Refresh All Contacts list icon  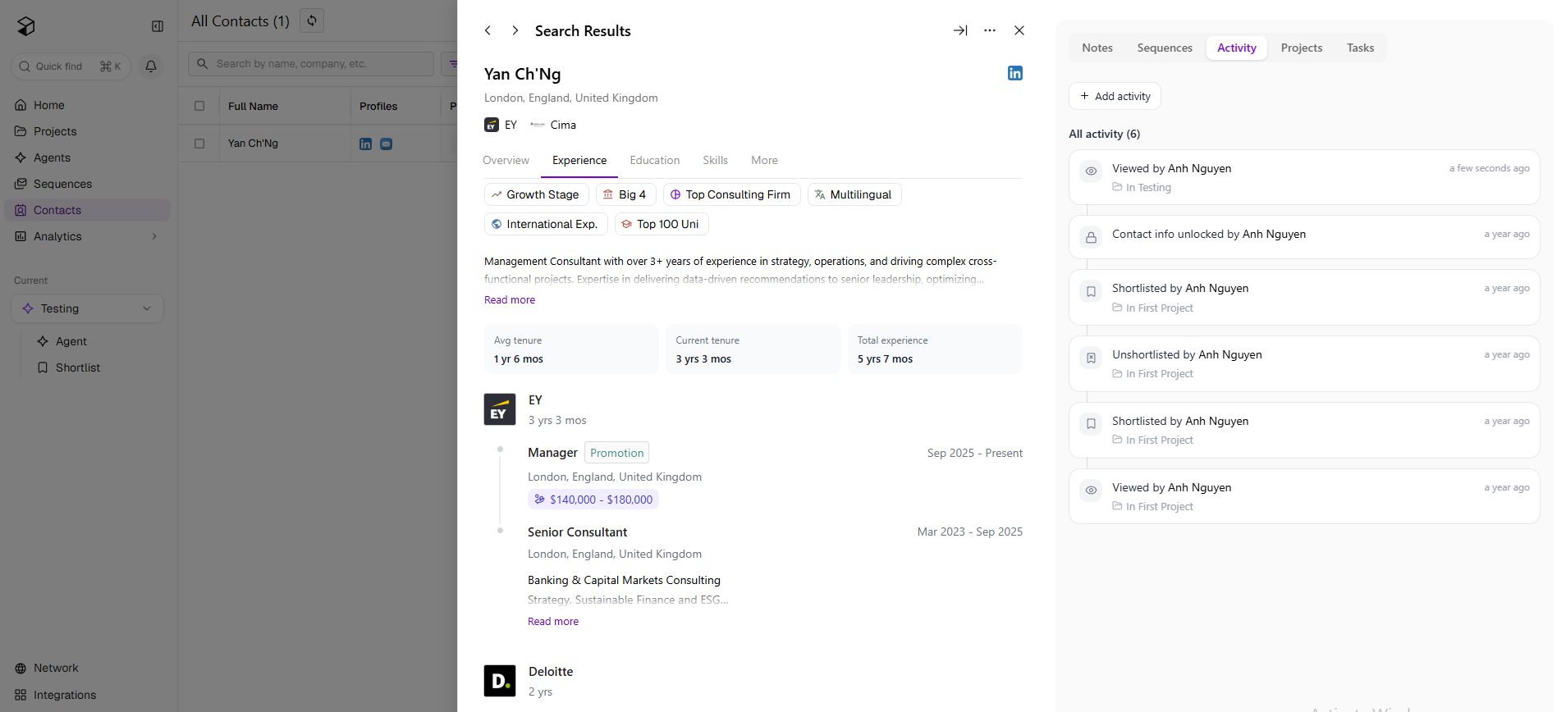[x=312, y=21]
